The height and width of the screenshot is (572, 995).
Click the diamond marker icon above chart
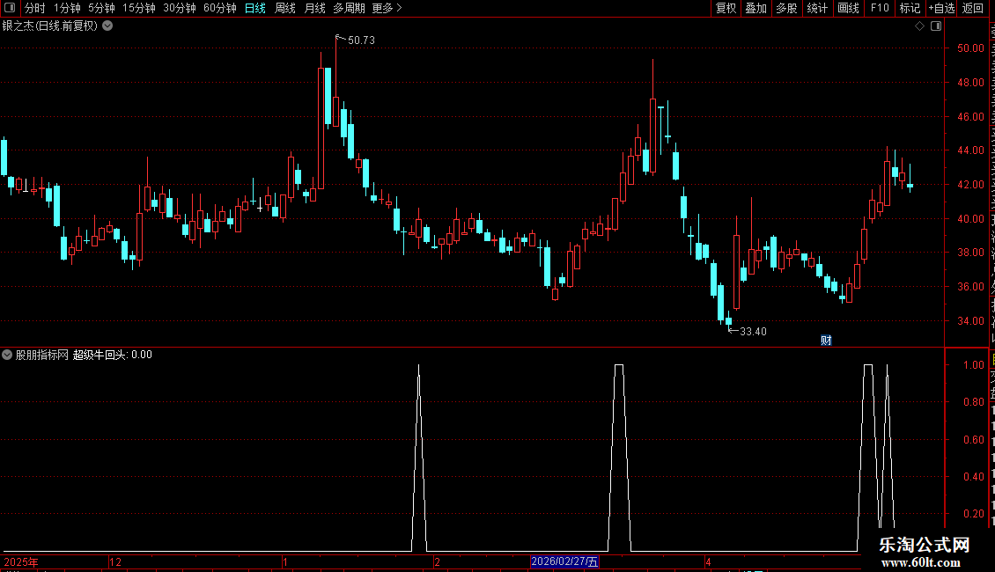pyautogui.click(x=919, y=26)
